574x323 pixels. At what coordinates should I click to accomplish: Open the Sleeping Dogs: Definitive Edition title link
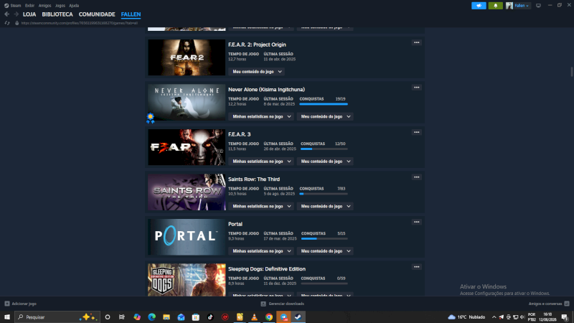click(x=266, y=268)
